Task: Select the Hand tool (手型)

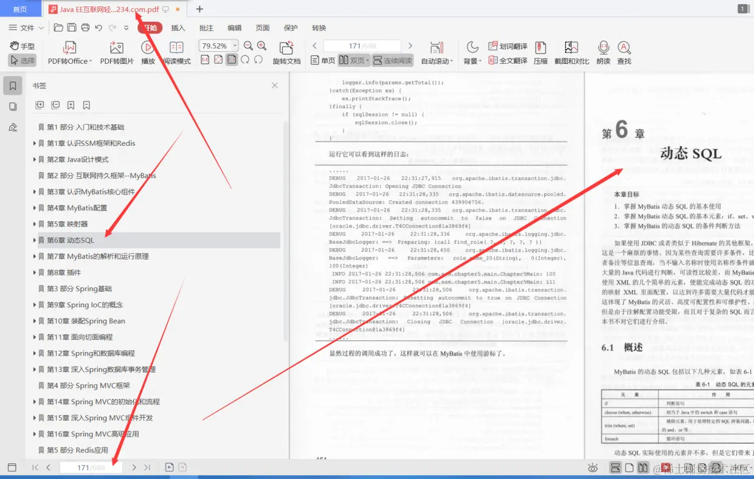Action: tap(22, 46)
